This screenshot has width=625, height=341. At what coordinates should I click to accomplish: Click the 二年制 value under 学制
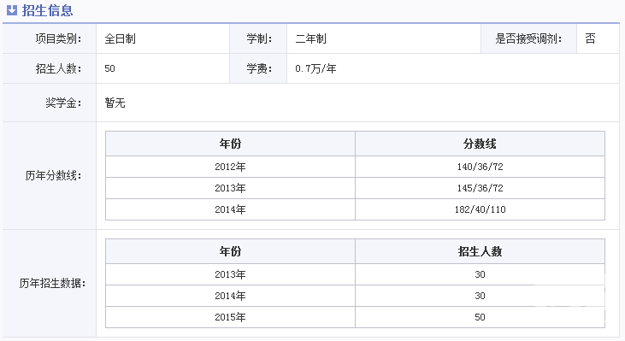311,38
